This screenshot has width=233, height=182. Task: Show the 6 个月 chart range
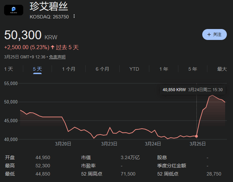coord(102,69)
